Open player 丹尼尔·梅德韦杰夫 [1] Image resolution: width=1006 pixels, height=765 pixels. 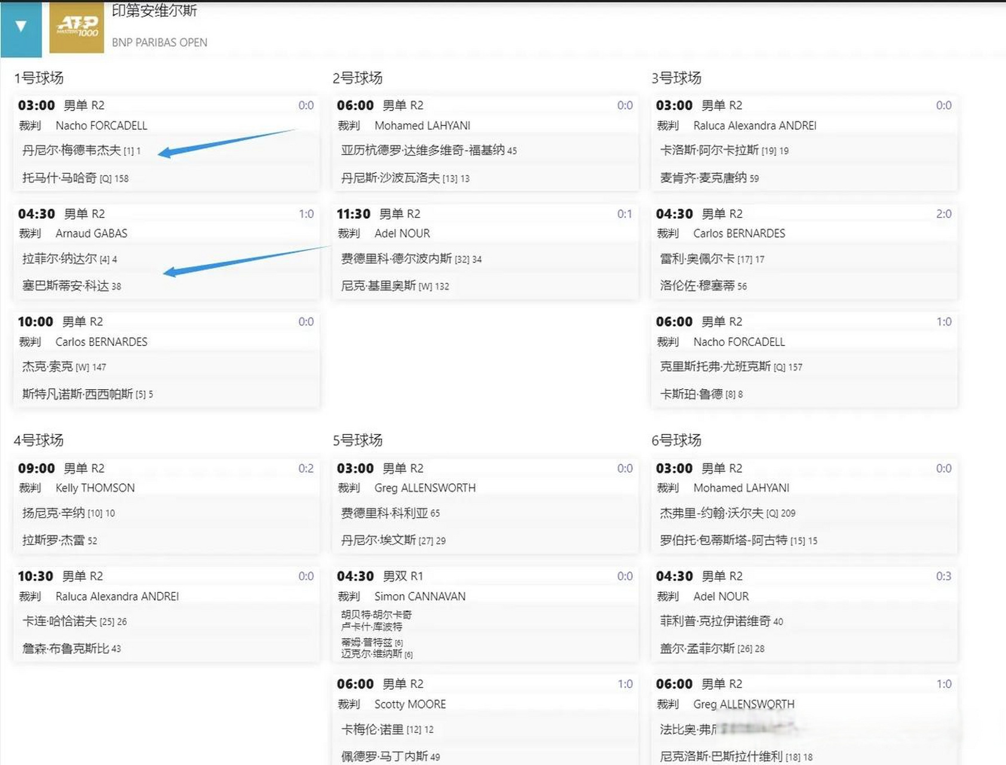pyautogui.click(x=81, y=151)
